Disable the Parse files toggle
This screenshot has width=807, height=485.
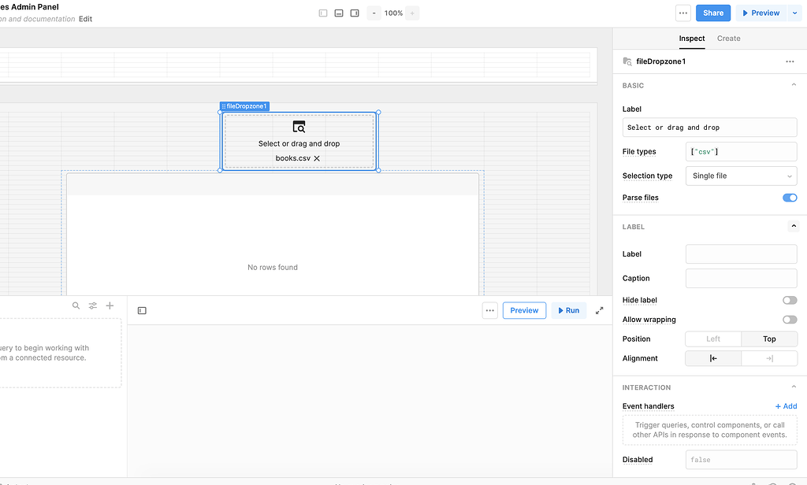pos(789,198)
